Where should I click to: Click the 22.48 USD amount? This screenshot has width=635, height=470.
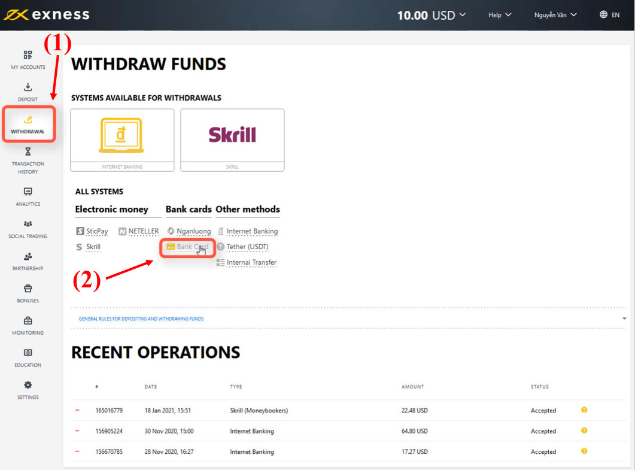click(x=415, y=411)
